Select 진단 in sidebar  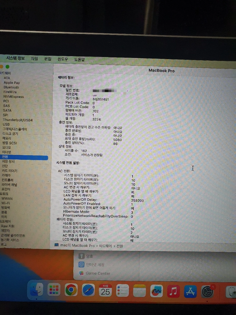[5, 166]
